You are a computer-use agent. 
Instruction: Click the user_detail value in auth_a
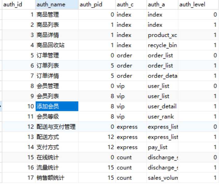(162, 107)
